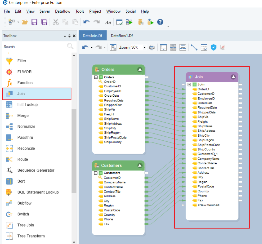Collapse the Join node using its header arrow

coord(233,77)
